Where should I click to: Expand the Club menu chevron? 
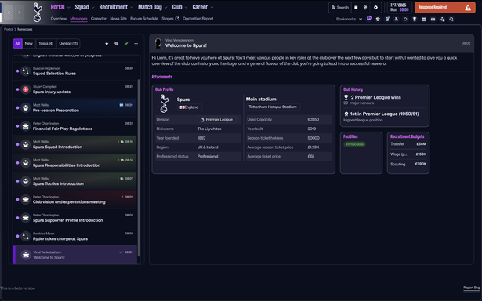tap(186, 7)
